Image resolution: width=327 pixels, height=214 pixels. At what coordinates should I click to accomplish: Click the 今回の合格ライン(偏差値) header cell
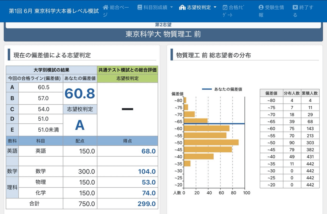(34, 78)
